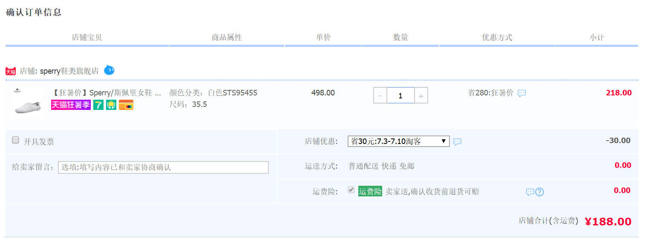This screenshot has height=239, width=645.
Task: Open the comment bubble beside the 店铺优惠 dropdown
Action: coord(457,142)
